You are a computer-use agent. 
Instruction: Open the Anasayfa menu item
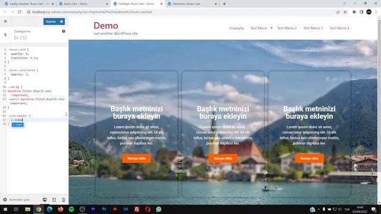(236, 28)
